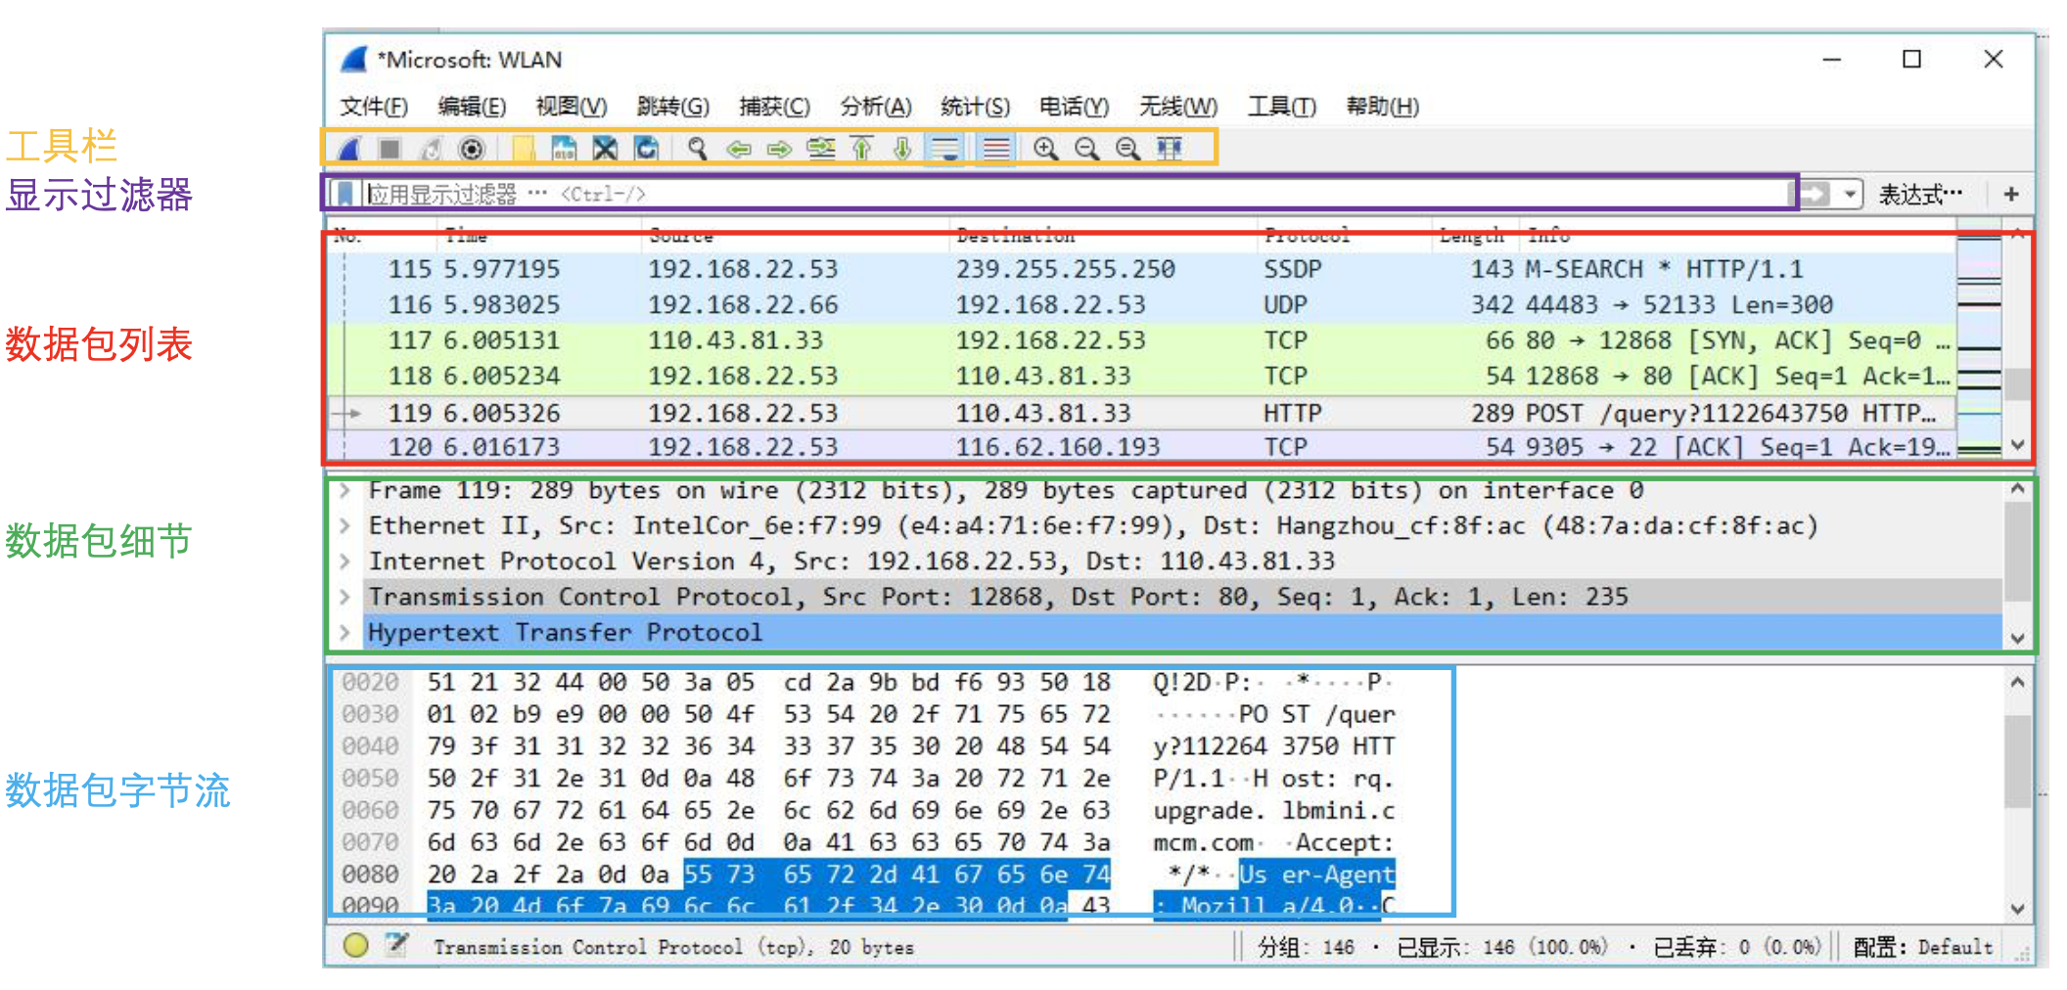Reload the capture file
This screenshot has width=2067, height=990.
(646, 149)
